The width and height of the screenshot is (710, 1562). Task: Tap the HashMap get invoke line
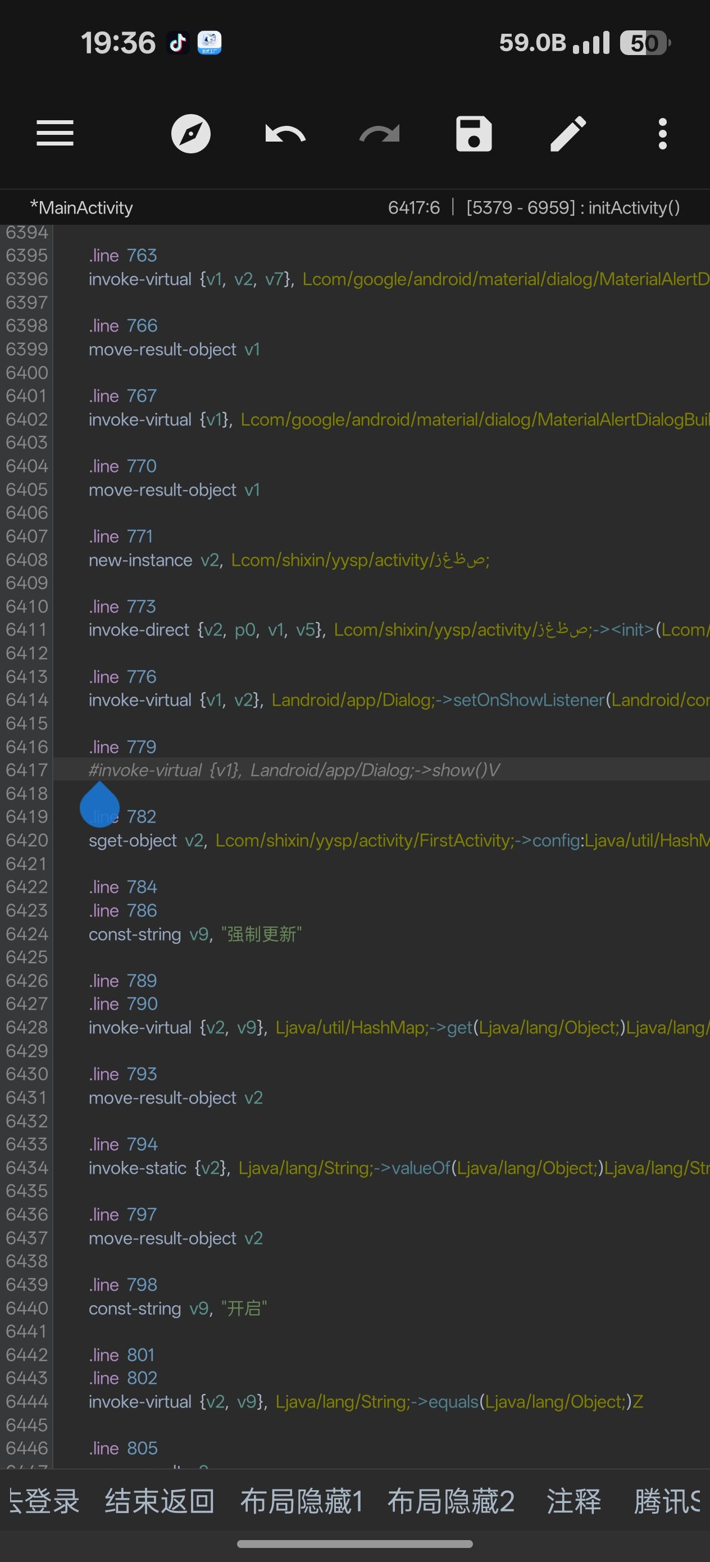399,1027
